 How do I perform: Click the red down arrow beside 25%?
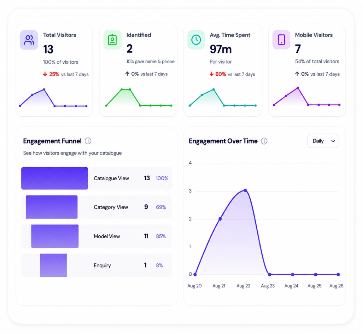(x=45, y=74)
